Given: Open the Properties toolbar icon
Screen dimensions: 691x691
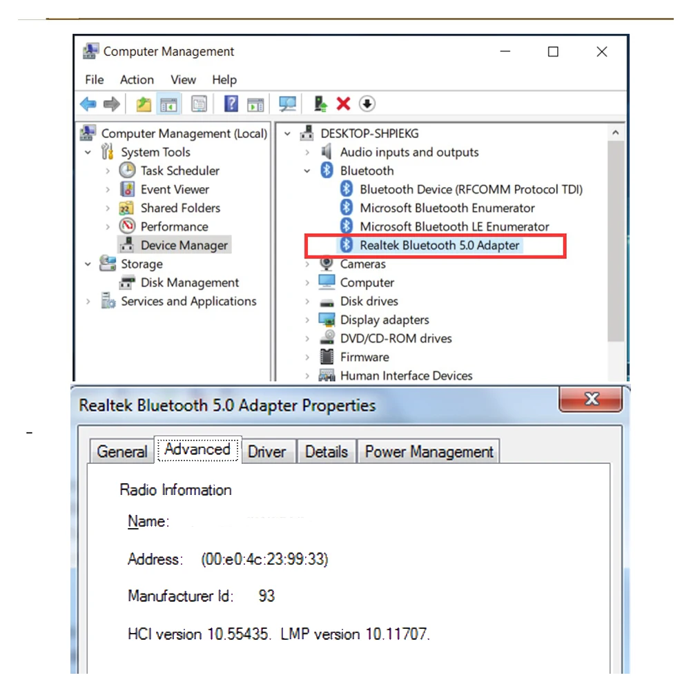Looking at the screenshot, I should pos(199,104).
